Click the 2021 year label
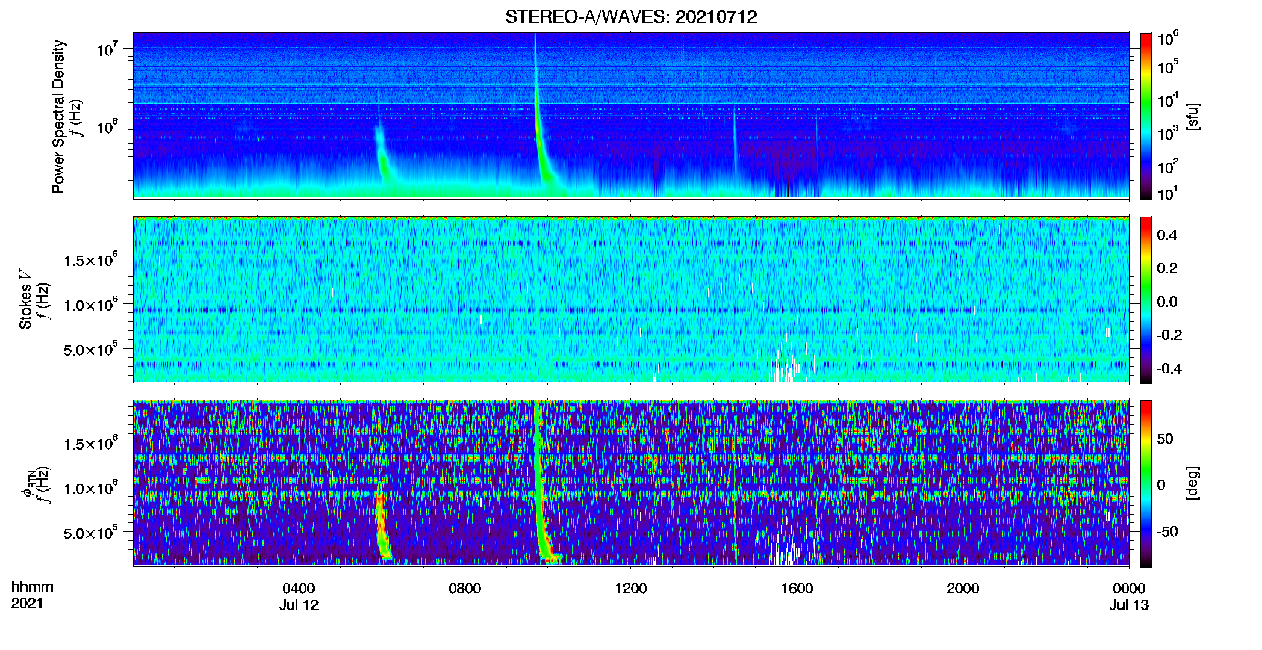The height and width of the screenshot is (650, 1262). 27,603
